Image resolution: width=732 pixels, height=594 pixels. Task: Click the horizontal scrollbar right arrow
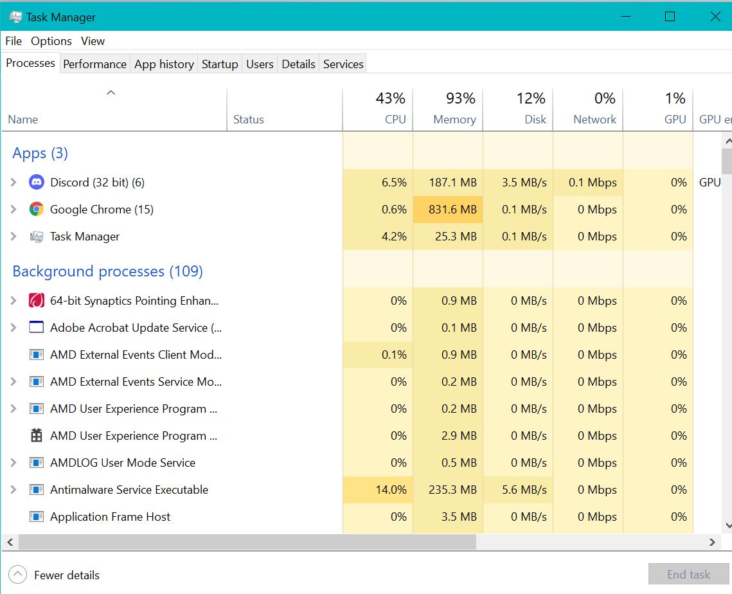[712, 542]
